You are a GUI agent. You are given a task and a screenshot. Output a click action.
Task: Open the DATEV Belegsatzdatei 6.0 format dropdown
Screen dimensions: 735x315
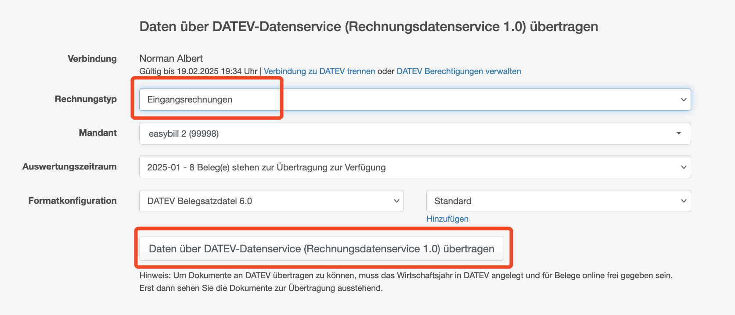tap(271, 201)
